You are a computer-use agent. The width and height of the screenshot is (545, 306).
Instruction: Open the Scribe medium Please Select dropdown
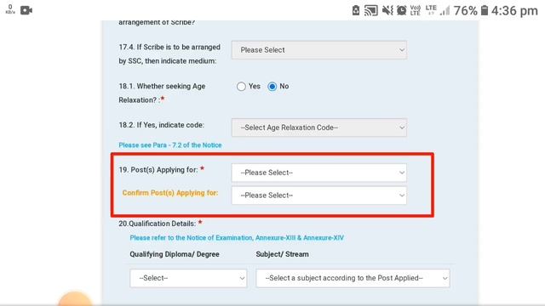319,50
